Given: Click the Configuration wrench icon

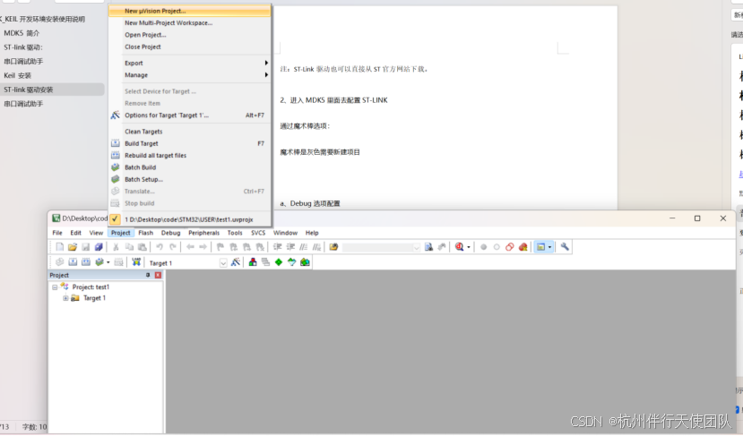Looking at the screenshot, I should point(565,246).
